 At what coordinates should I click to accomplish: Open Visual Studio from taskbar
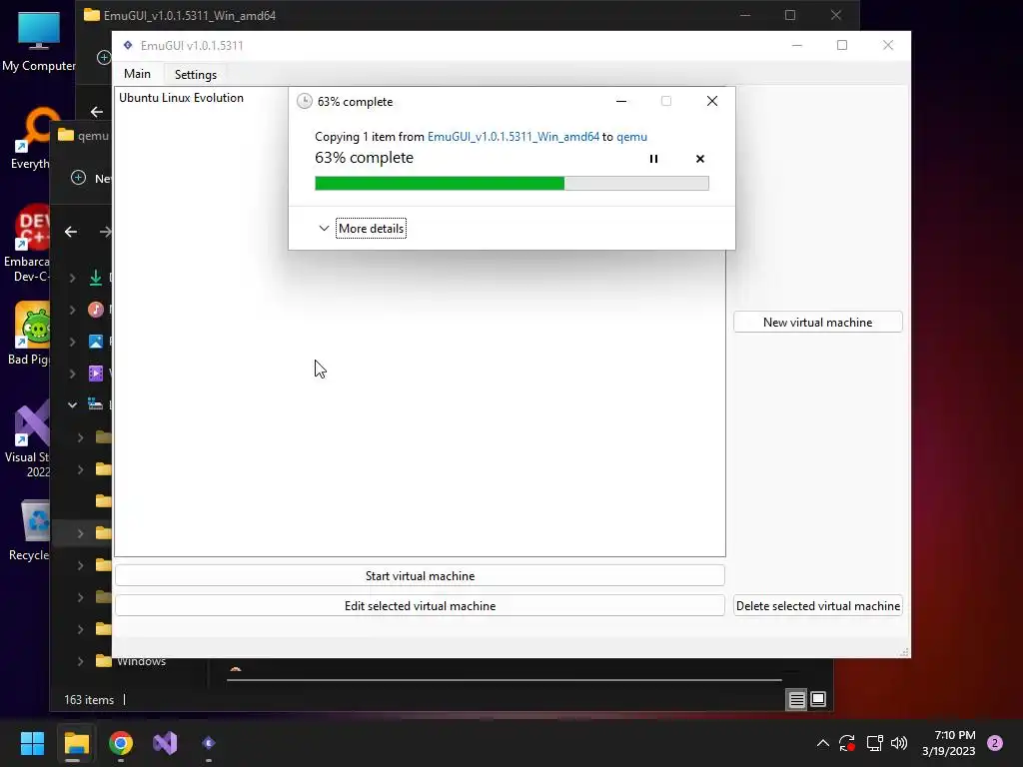point(165,743)
